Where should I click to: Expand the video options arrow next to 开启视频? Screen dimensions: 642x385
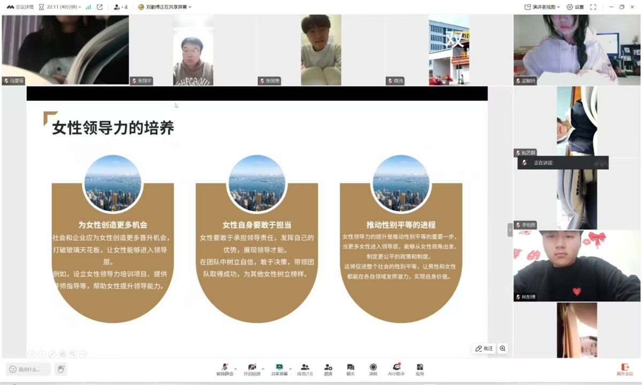[x=262, y=368]
